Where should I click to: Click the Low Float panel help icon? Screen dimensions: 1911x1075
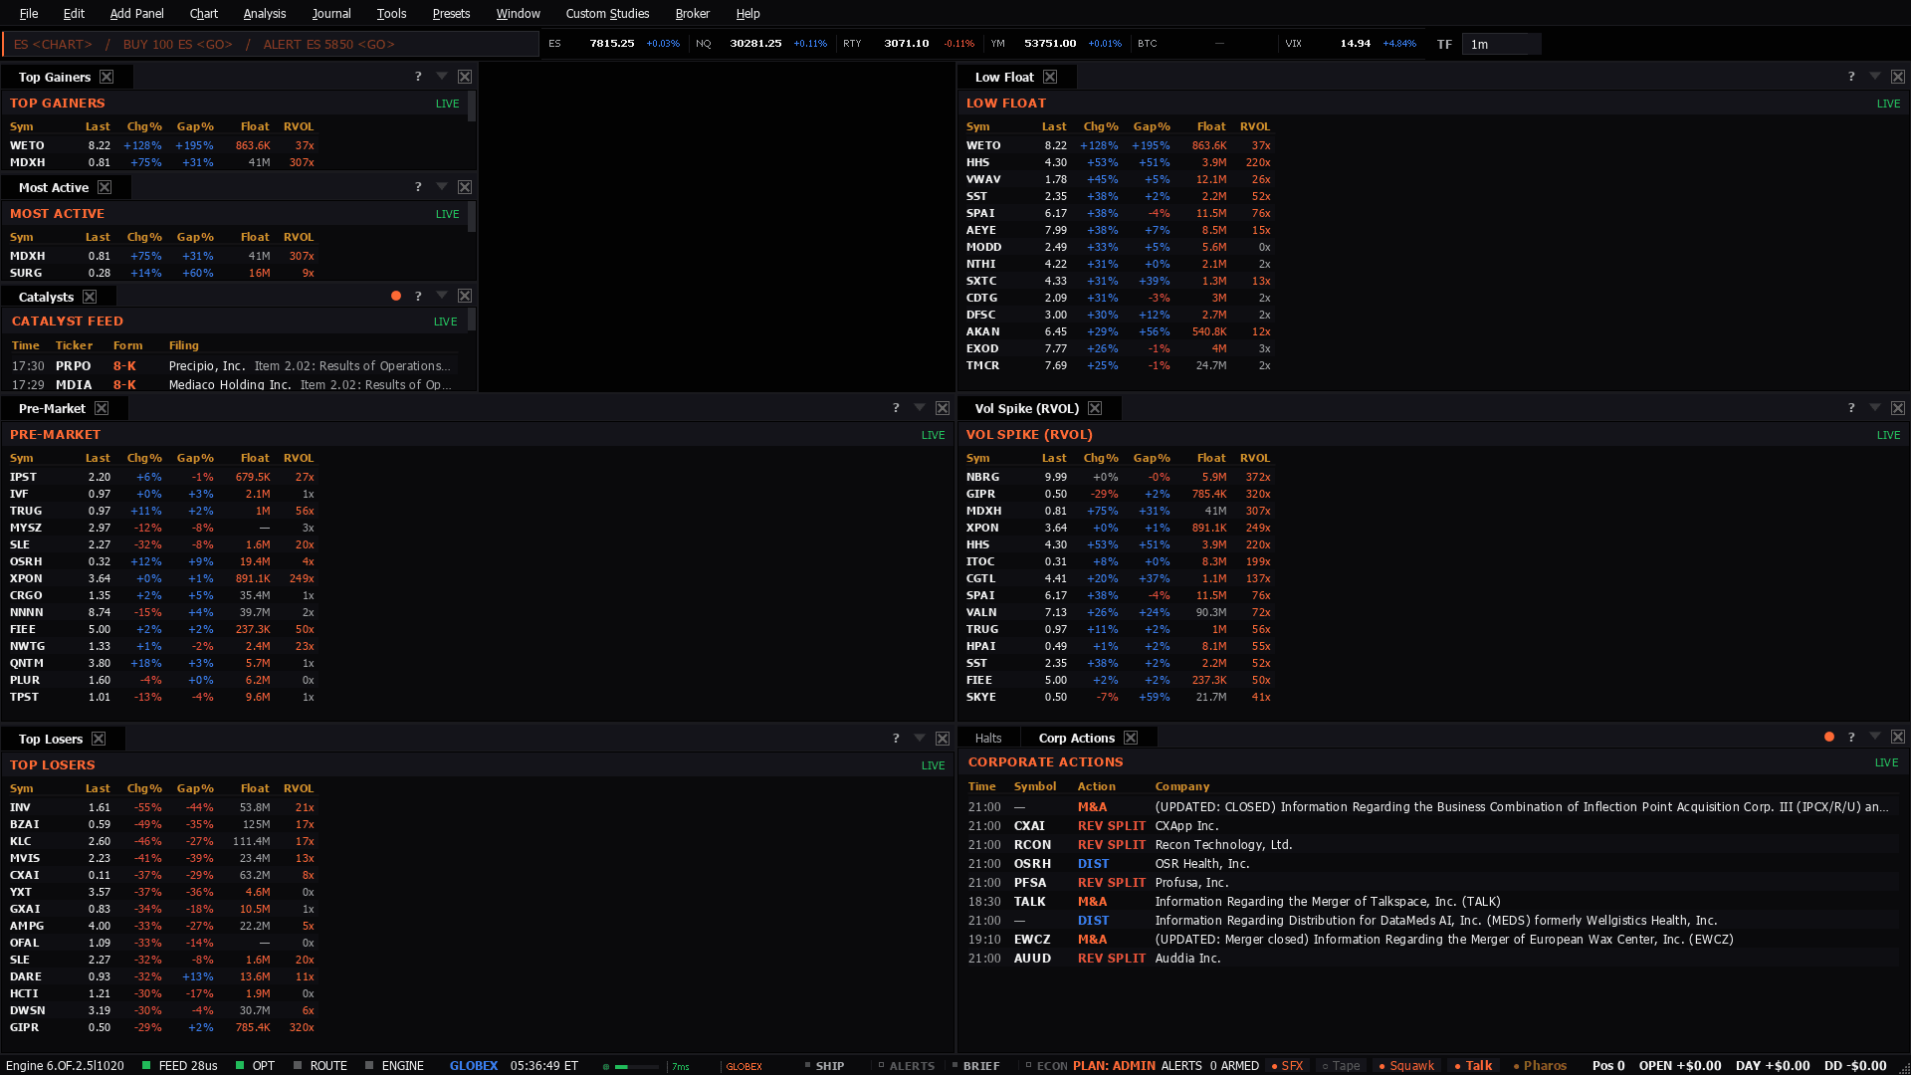[x=1851, y=77]
